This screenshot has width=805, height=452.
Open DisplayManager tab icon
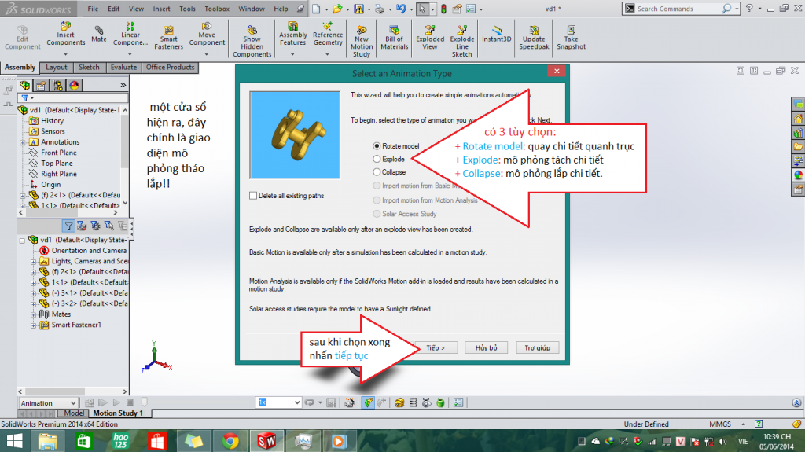[x=75, y=85]
